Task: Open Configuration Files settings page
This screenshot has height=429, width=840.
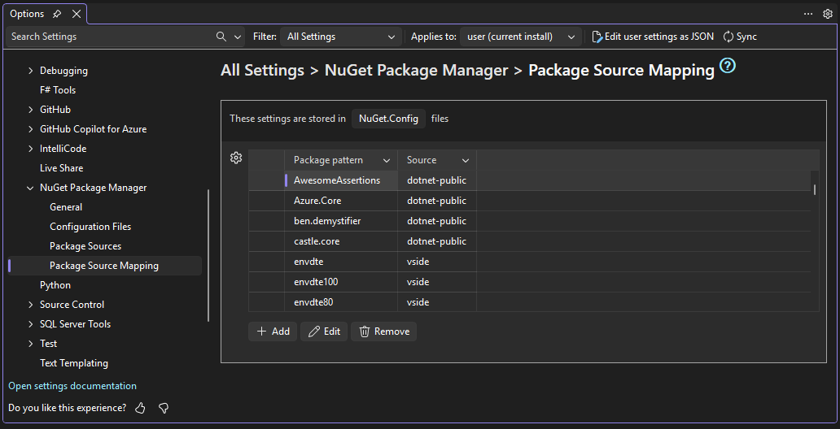Action: tap(90, 227)
